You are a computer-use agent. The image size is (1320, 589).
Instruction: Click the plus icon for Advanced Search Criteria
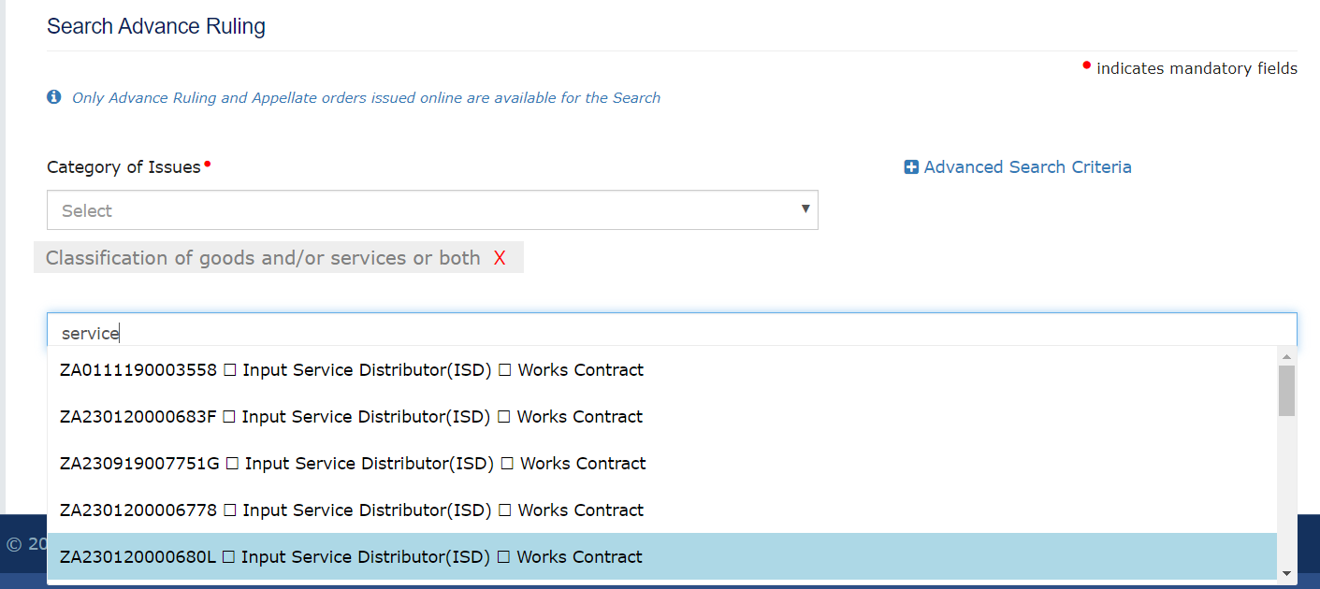point(911,167)
